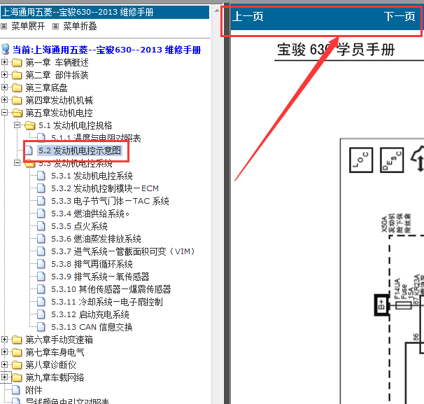Click scrollbar up arrow of the tree panel
Image resolution: width=424 pixels, height=404 pixels.
[217, 11]
